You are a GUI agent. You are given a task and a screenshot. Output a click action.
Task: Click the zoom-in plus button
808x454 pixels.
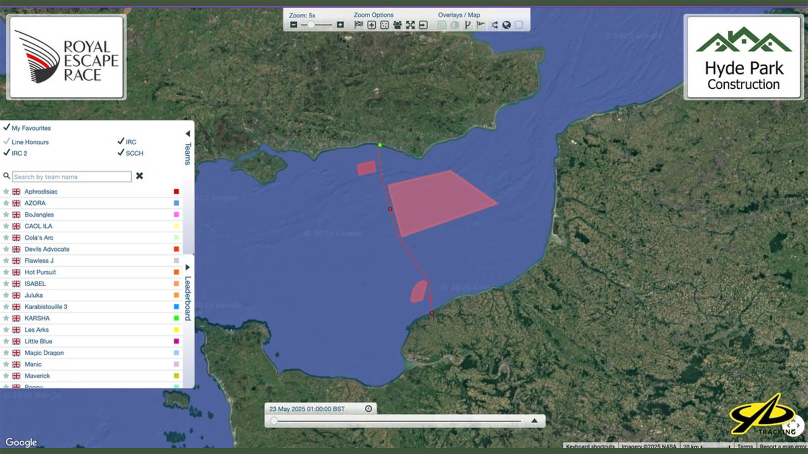pyautogui.click(x=340, y=25)
